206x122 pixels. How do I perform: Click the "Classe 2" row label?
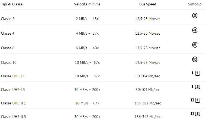click(8, 19)
